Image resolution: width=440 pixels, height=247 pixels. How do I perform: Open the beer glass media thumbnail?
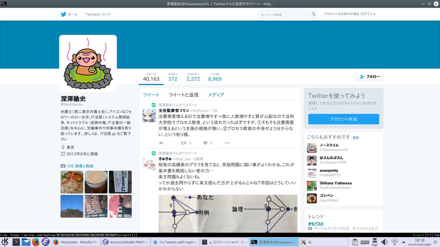pyautogui.click(x=96, y=182)
